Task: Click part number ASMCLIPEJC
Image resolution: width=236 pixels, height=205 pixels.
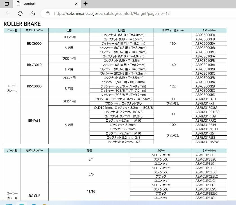Action: tap(205, 198)
